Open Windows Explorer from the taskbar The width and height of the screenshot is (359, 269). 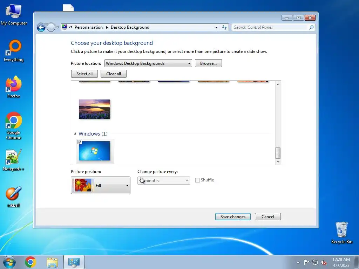[52, 262]
